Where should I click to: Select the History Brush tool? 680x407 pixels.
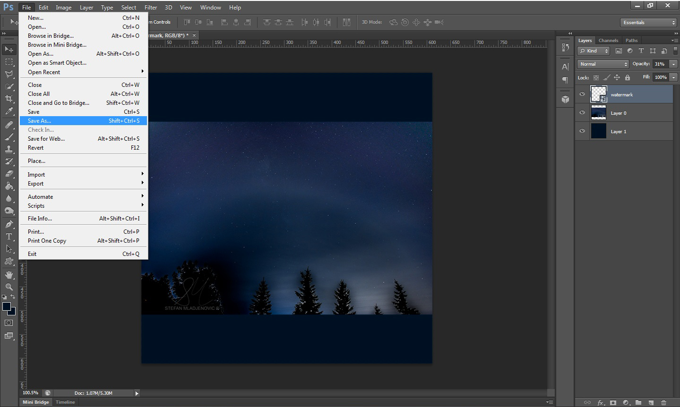[x=9, y=161]
